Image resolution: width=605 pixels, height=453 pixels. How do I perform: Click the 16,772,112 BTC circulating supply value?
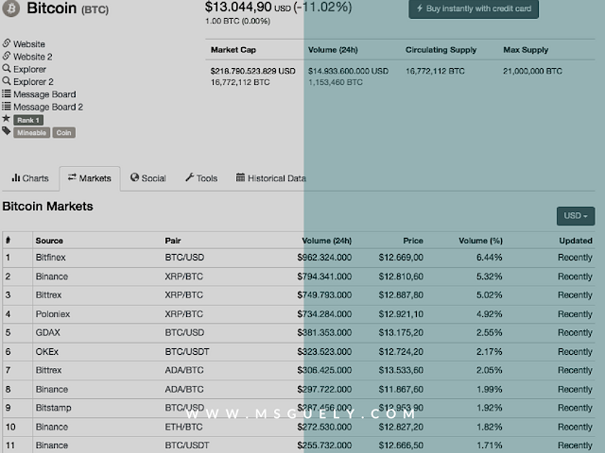(x=435, y=72)
